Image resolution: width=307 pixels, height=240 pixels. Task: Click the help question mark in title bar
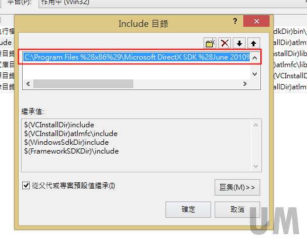tap(235, 21)
